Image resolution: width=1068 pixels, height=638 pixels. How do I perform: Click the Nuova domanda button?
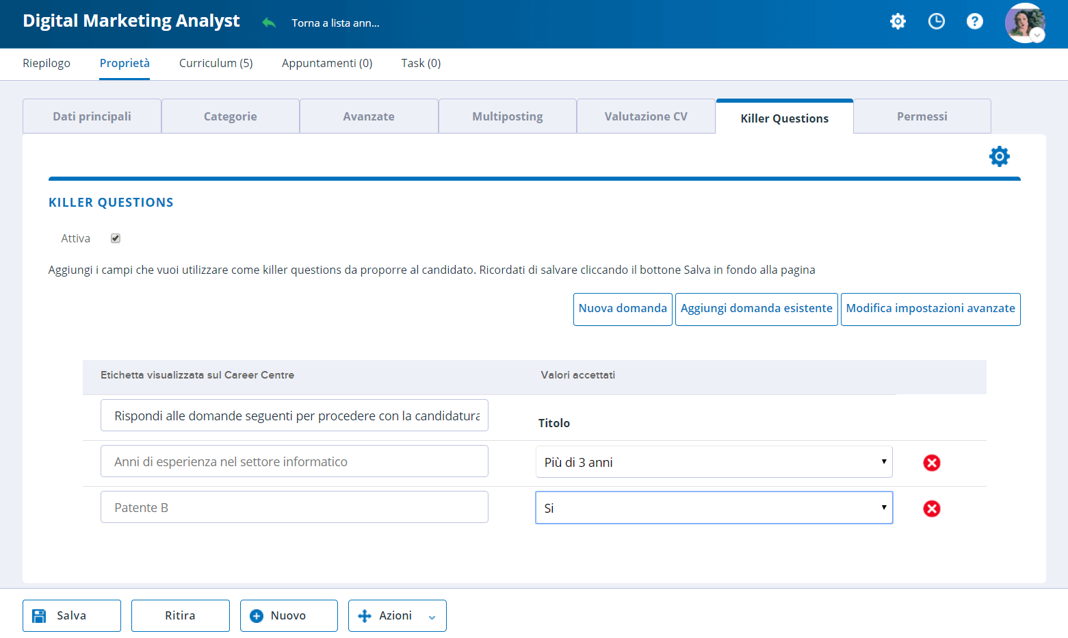click(623, 309)
